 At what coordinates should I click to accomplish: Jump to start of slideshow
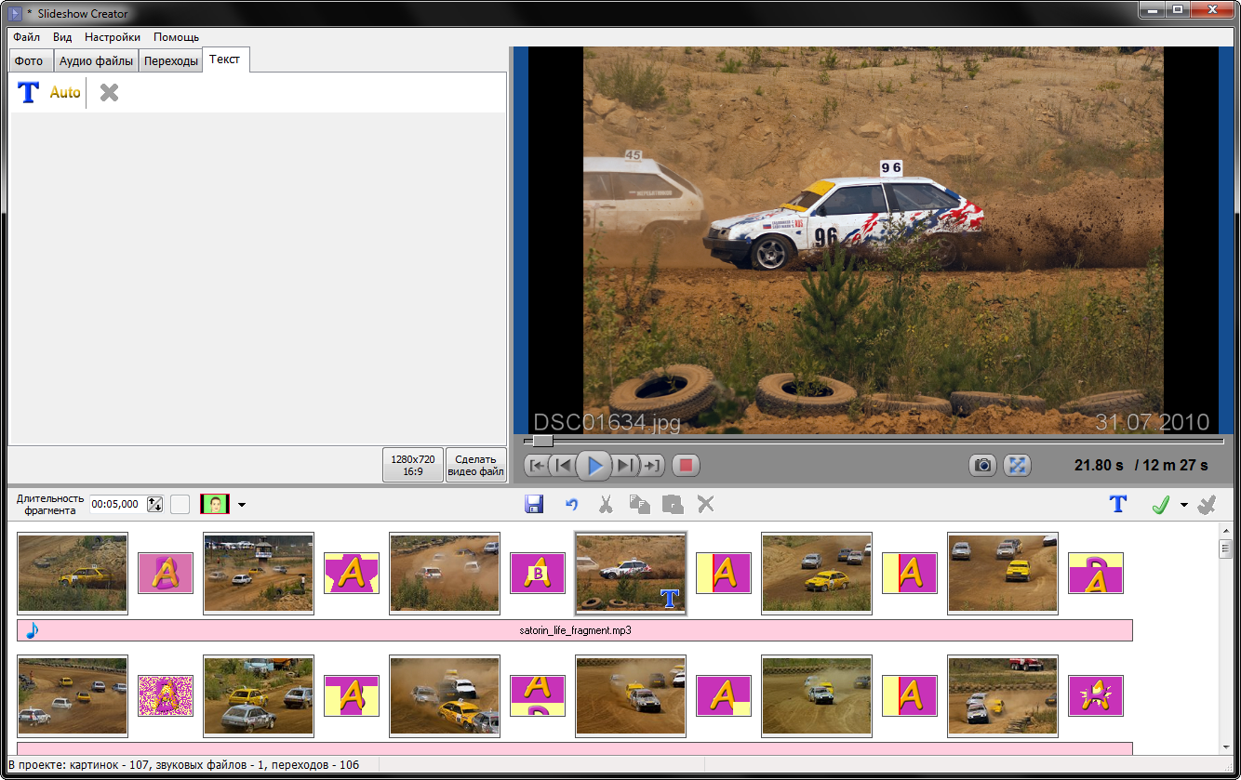tap(536, 465)
